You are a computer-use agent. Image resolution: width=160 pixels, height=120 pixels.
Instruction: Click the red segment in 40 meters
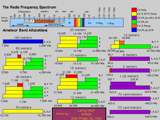[x=20, y=85]
